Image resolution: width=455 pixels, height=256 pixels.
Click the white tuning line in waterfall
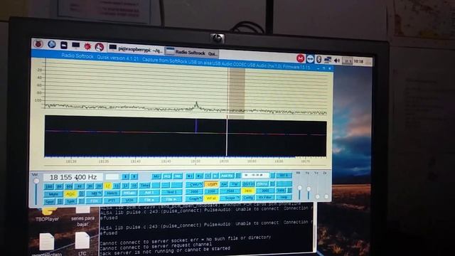(x=227, y=137)
